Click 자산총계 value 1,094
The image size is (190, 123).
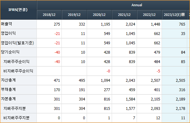(105, 81)
